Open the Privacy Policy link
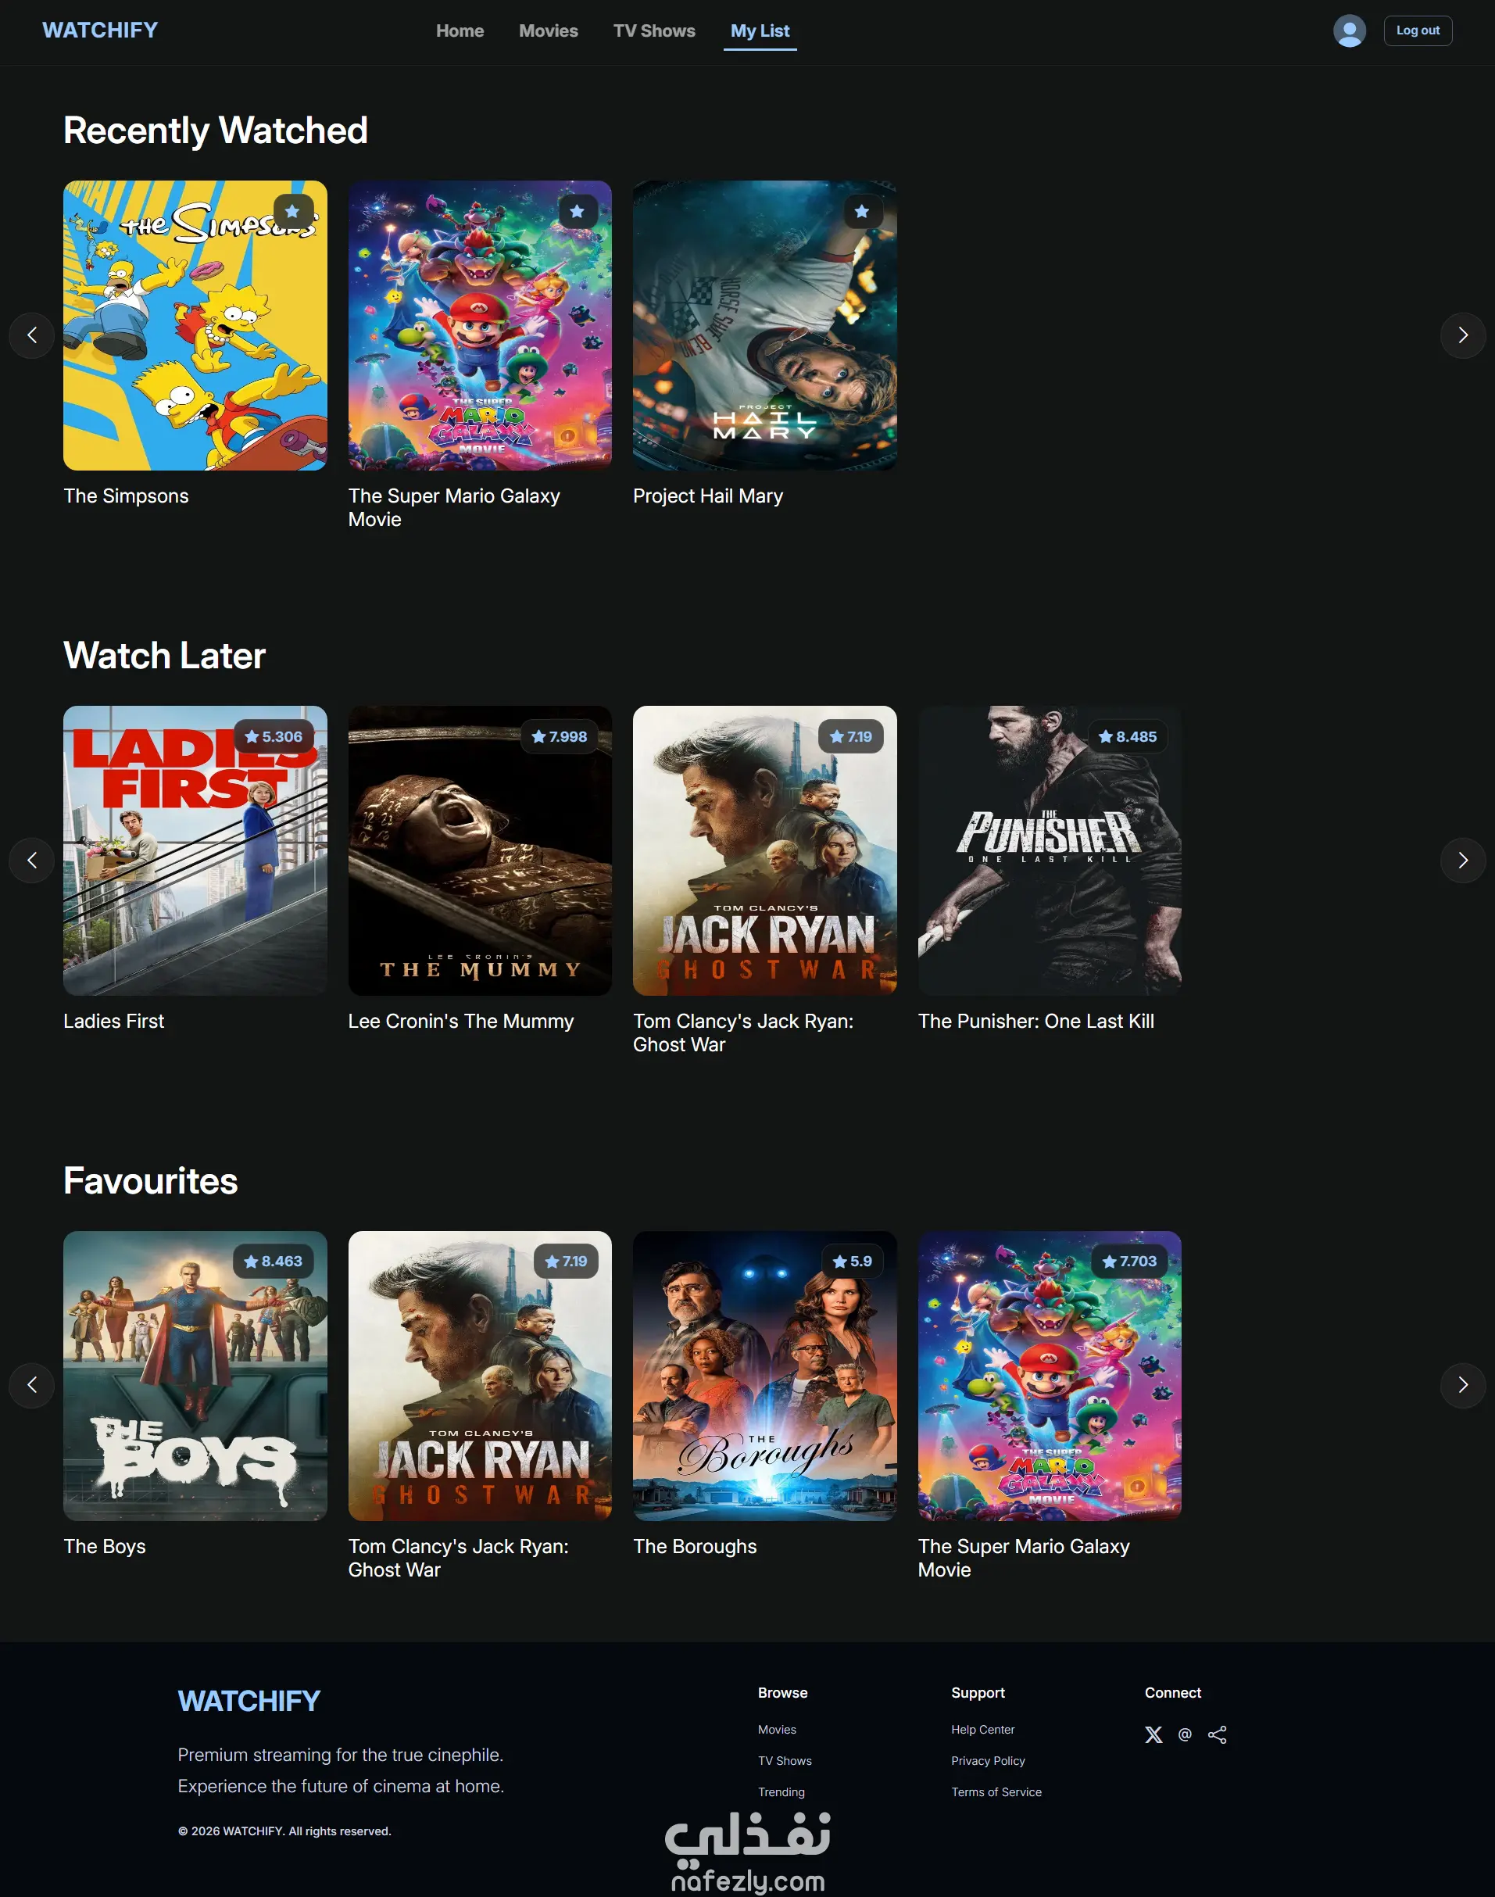The height and width of the screenshot is (1897, 1495). click(989, 1761)
